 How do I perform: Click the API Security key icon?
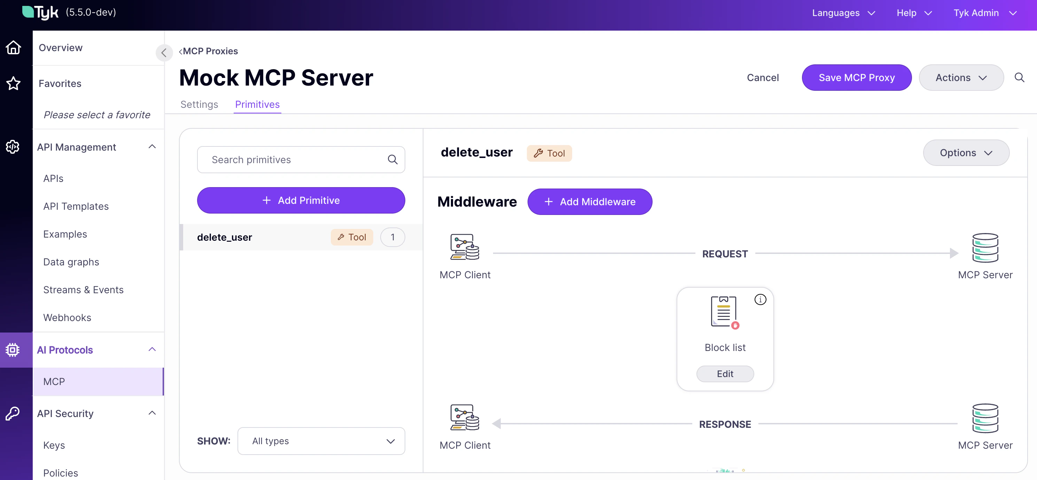(13, 413)
